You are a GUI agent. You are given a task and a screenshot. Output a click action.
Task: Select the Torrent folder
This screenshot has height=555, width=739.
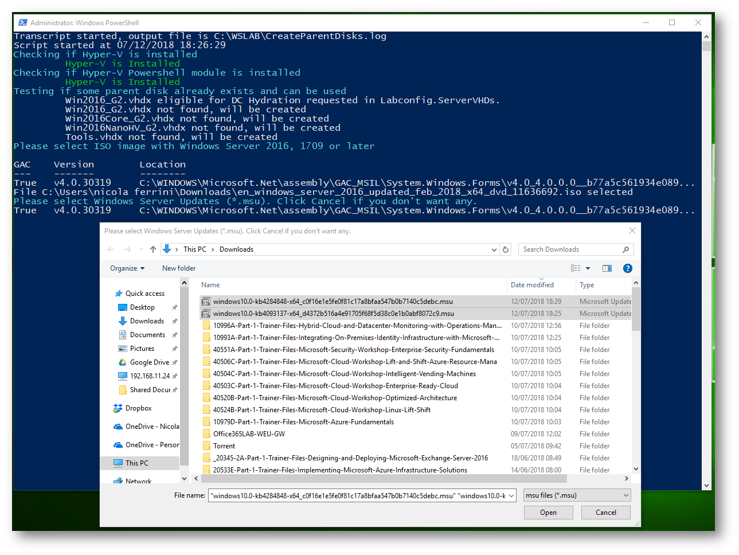[x=416, y=446]
